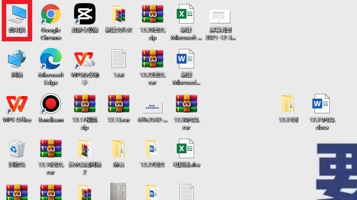Screen dimensions: 357x200
Task: Select the 淮水安南网络2 folder
Action: pyautogui.click(x=85, y=149)
